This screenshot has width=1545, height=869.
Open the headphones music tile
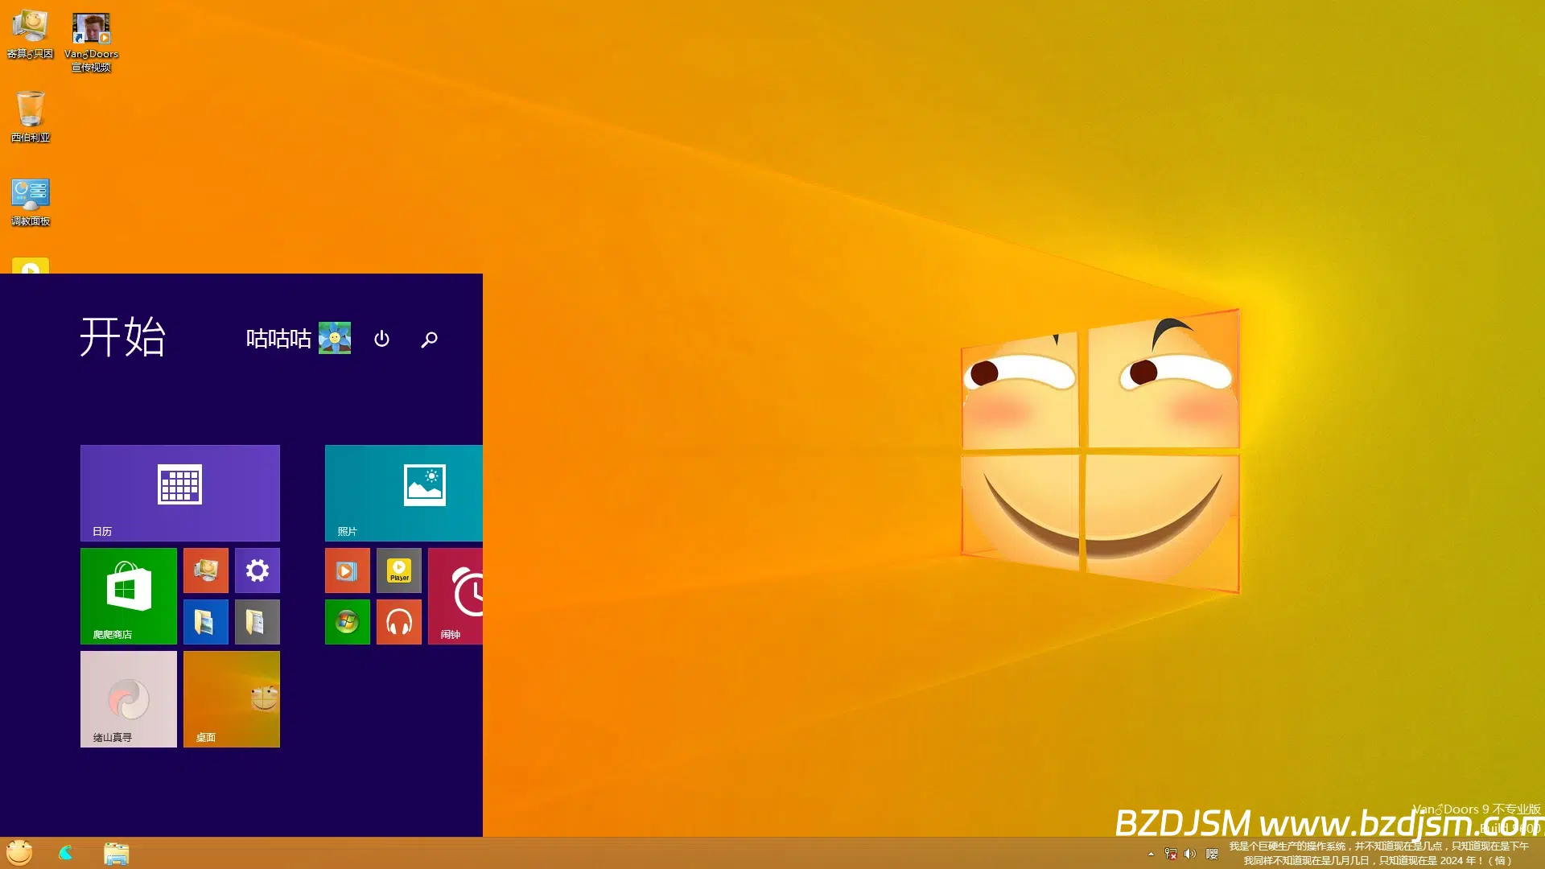click(399, 622)
